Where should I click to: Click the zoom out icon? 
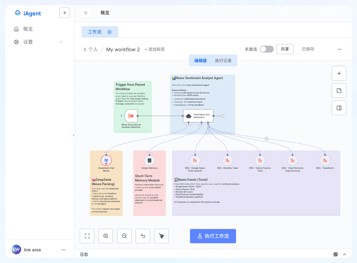tap(124, 236)
